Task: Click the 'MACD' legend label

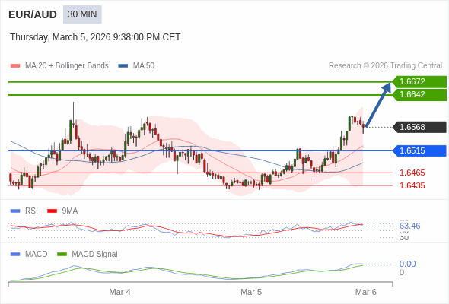Action: pyautogui.click(x=37, y=255)
